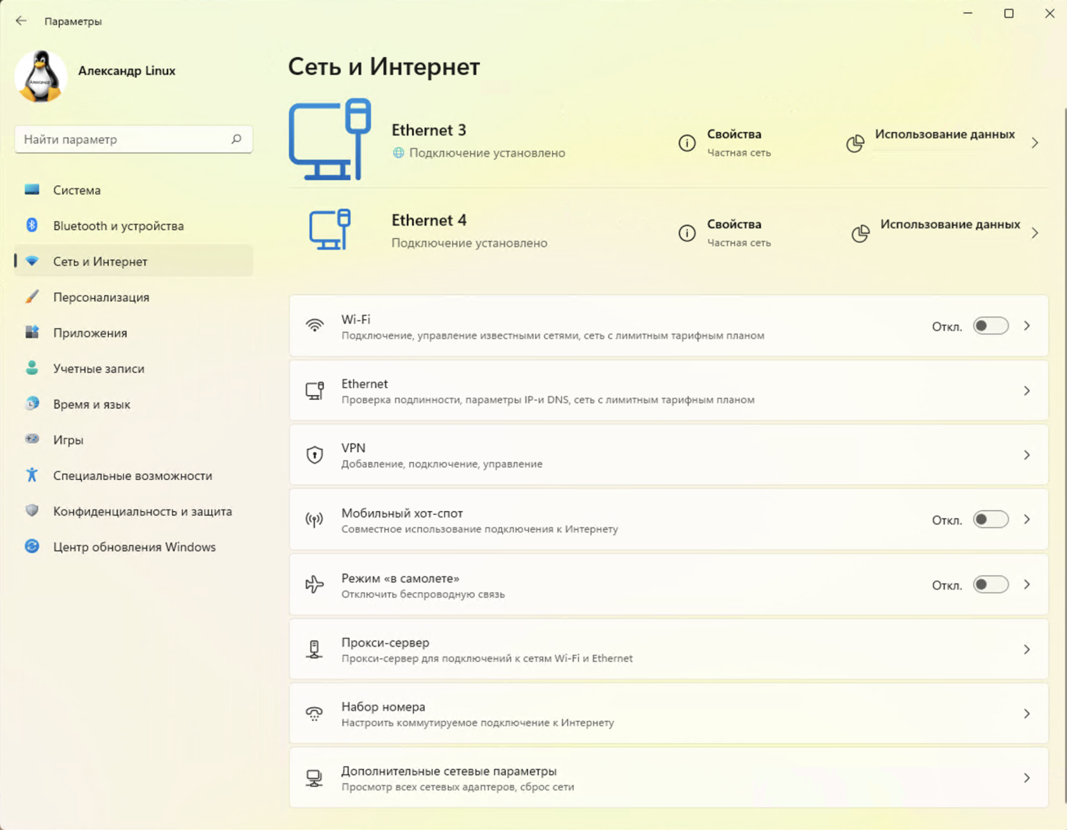Open Использование данных for Ethernet 4
The height and width of the screenshot is (830, 1067).
[x=950, y=224]
